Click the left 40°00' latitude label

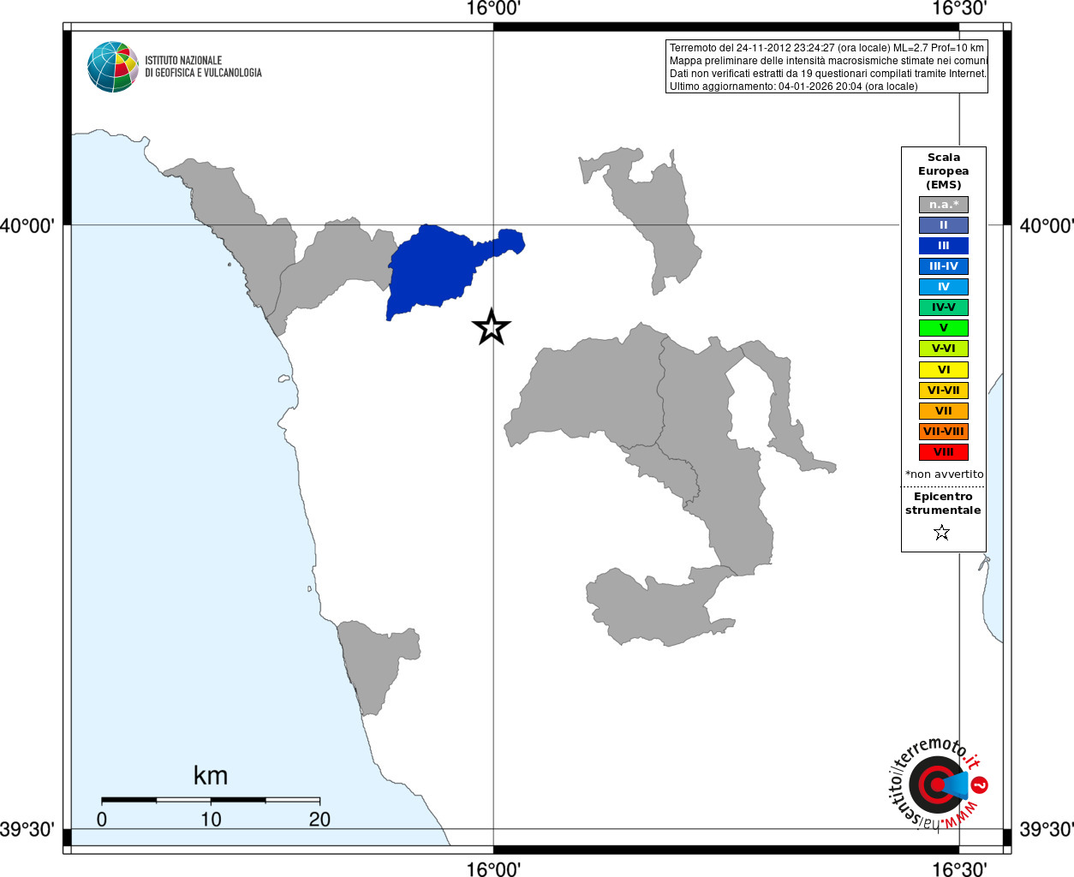[x=27, y=226]
